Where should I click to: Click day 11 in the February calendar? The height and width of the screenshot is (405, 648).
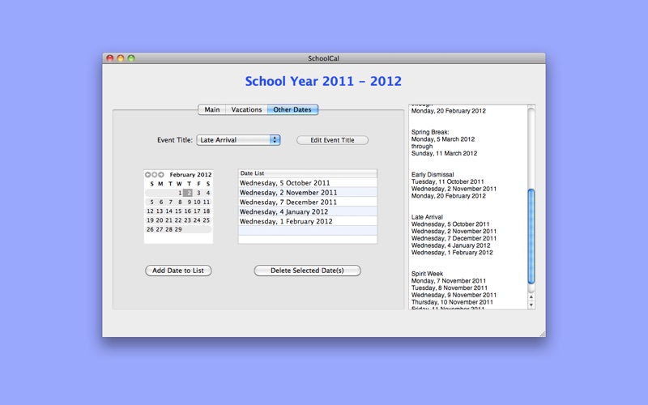207,202
